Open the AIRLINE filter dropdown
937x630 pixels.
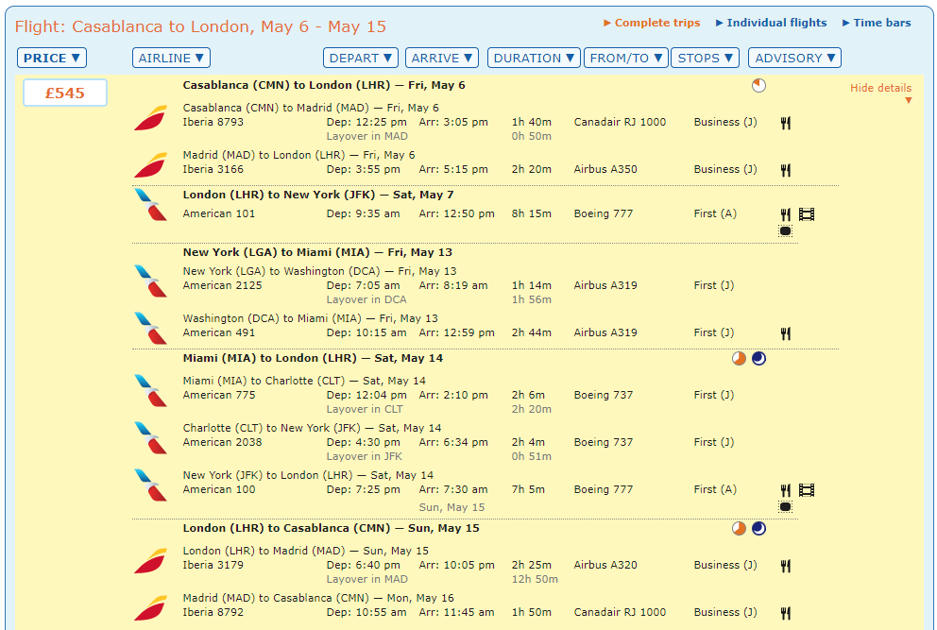coord(171,58)
